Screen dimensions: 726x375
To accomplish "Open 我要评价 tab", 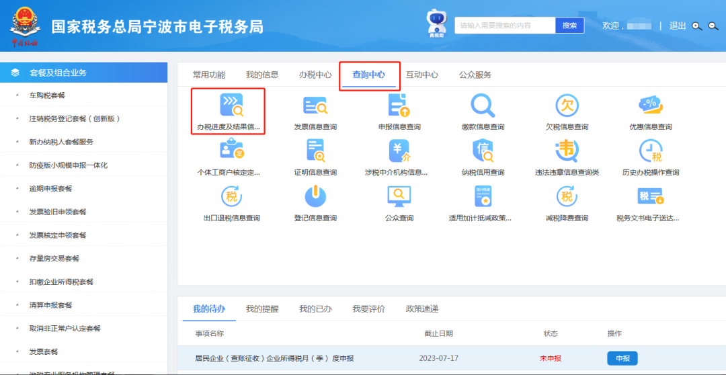I will (x=368, y=308).
